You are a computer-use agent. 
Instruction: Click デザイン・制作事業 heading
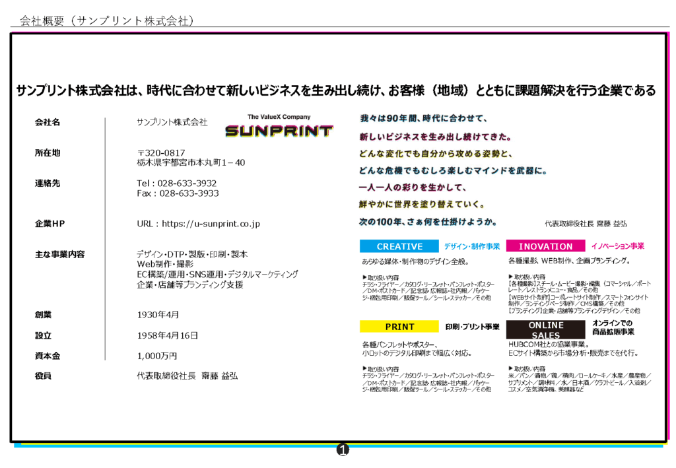(x=471, y=246)
